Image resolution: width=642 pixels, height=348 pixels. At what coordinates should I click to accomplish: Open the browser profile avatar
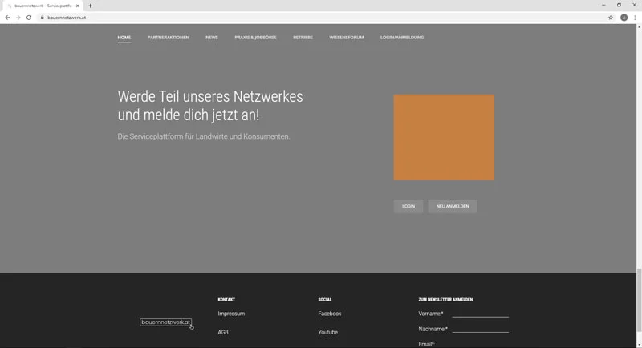(x=624, y=17)
